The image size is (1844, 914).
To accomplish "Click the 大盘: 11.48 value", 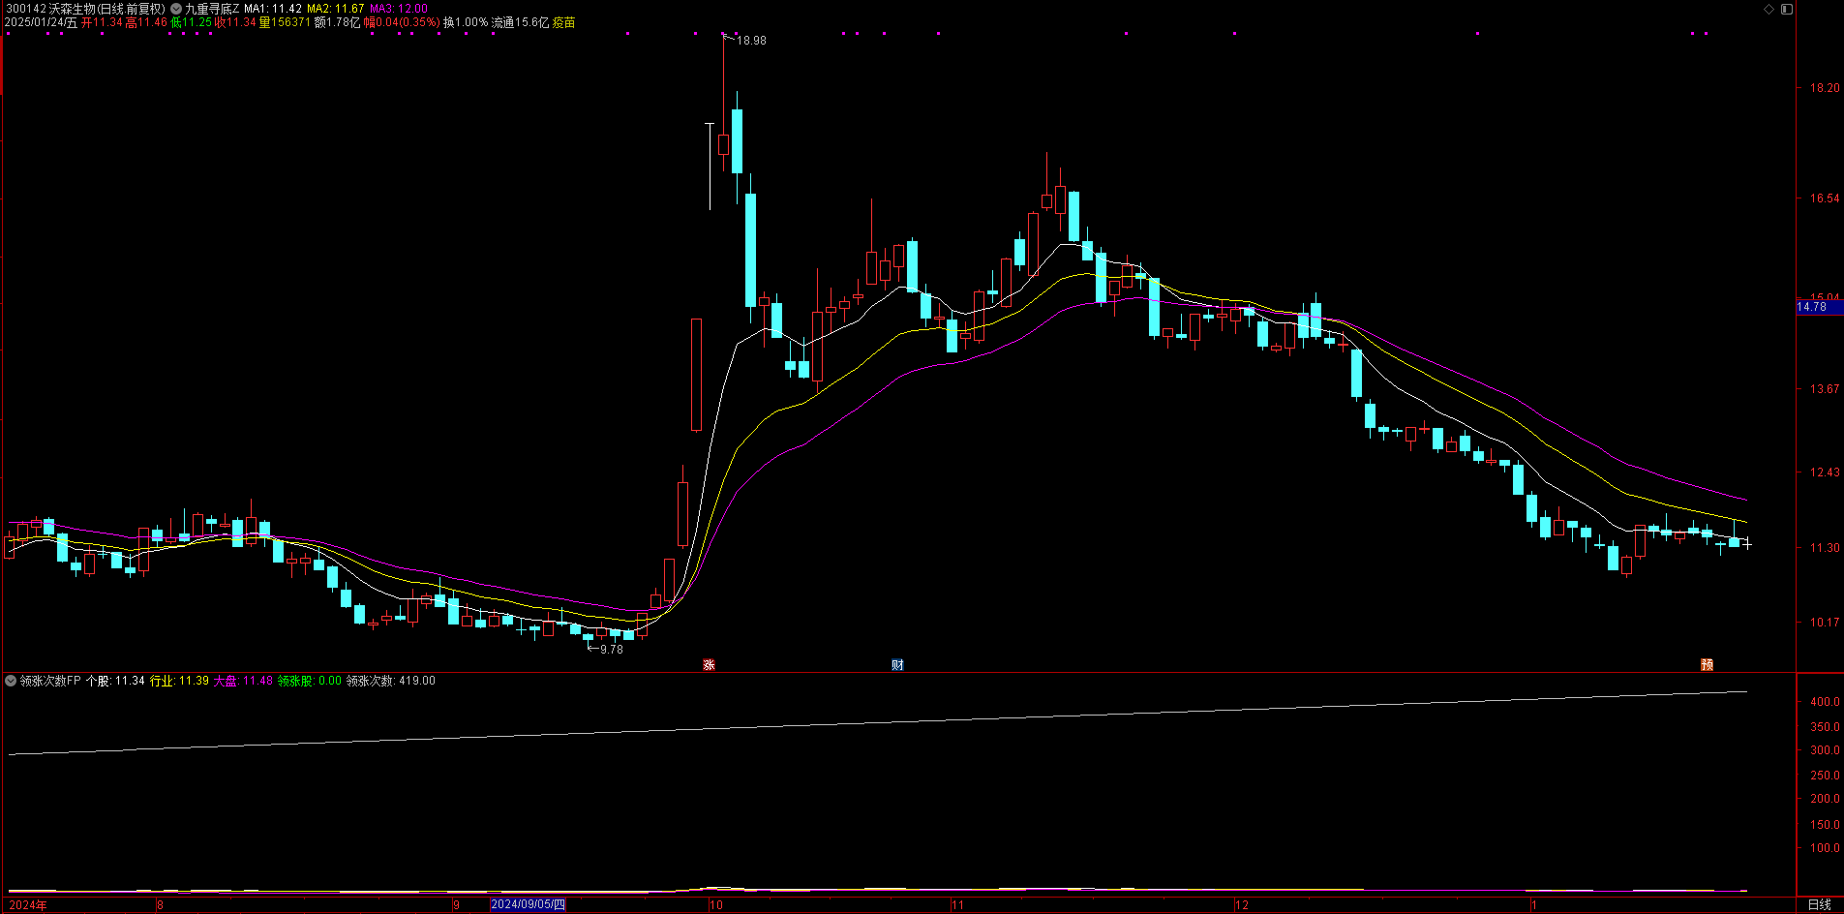I will [243, 681].
